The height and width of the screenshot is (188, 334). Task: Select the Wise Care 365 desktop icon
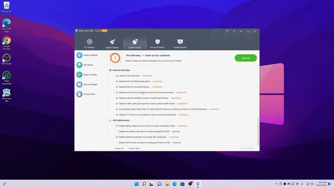coord(6,95)
